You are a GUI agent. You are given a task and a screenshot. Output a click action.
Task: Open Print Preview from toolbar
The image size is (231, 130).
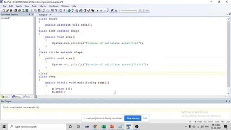23,10
